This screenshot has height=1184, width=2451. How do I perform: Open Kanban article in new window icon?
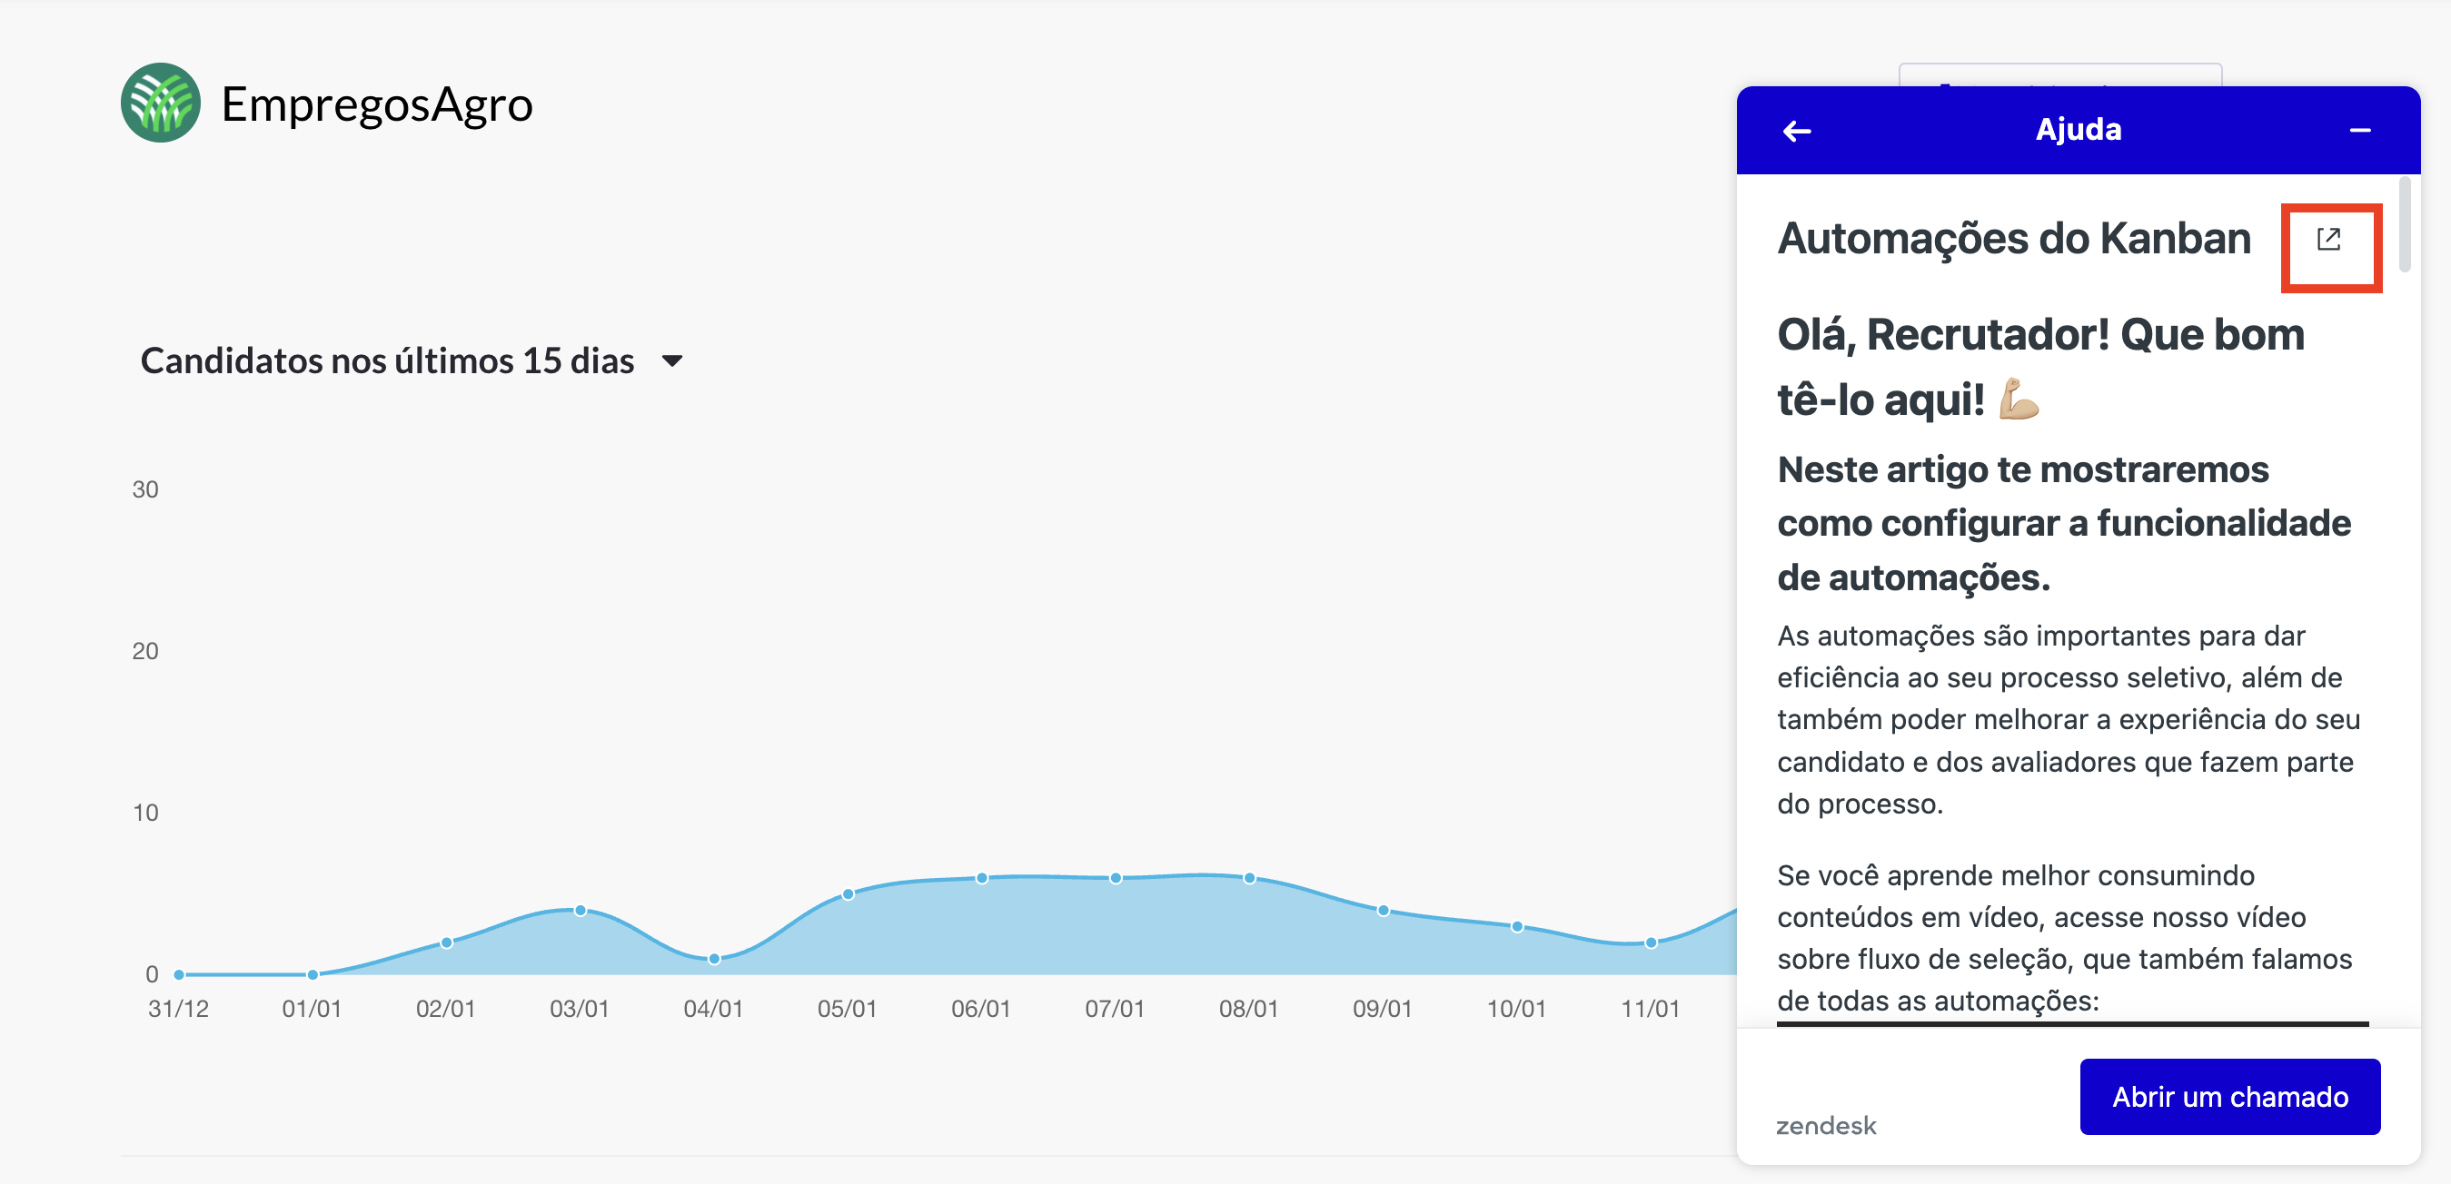tap(2328, 240)
